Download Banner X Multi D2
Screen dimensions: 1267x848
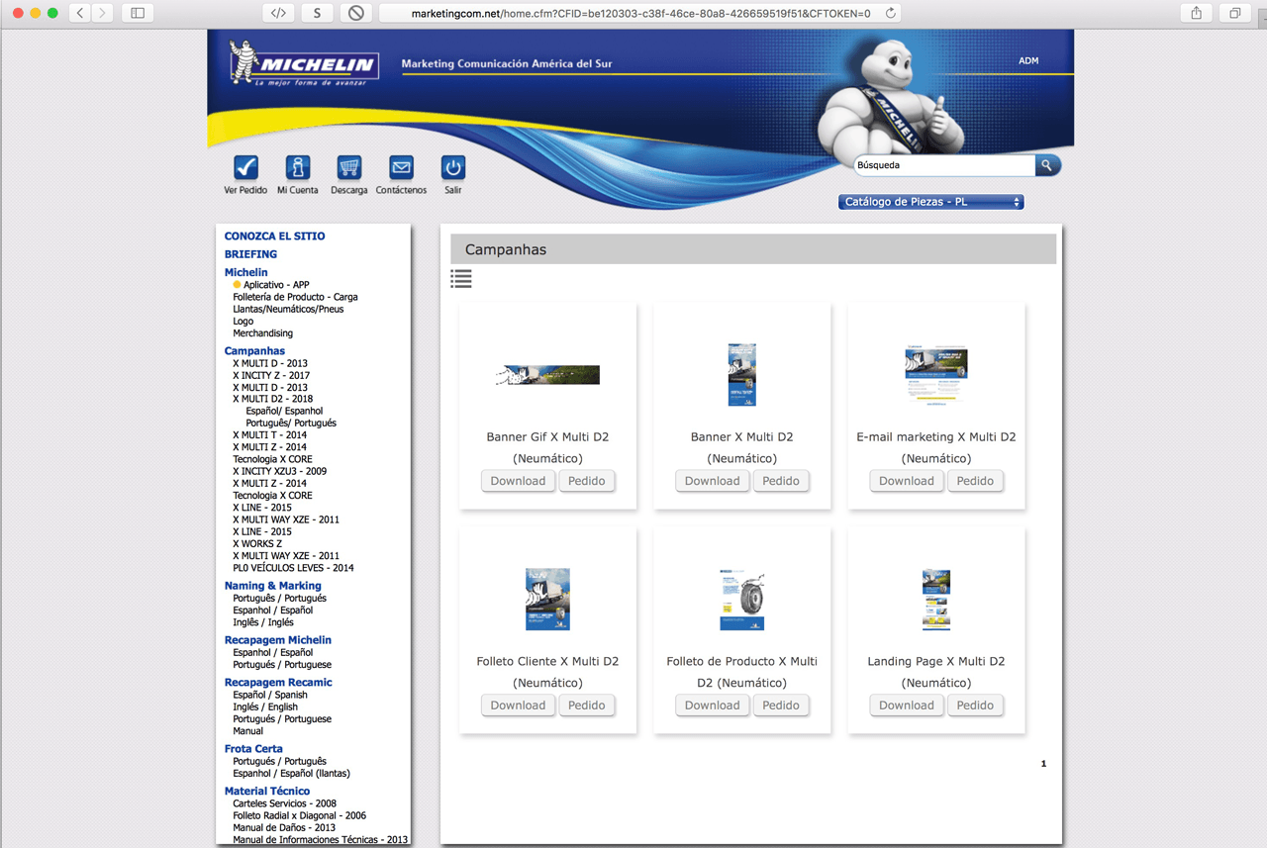(712, 481)
